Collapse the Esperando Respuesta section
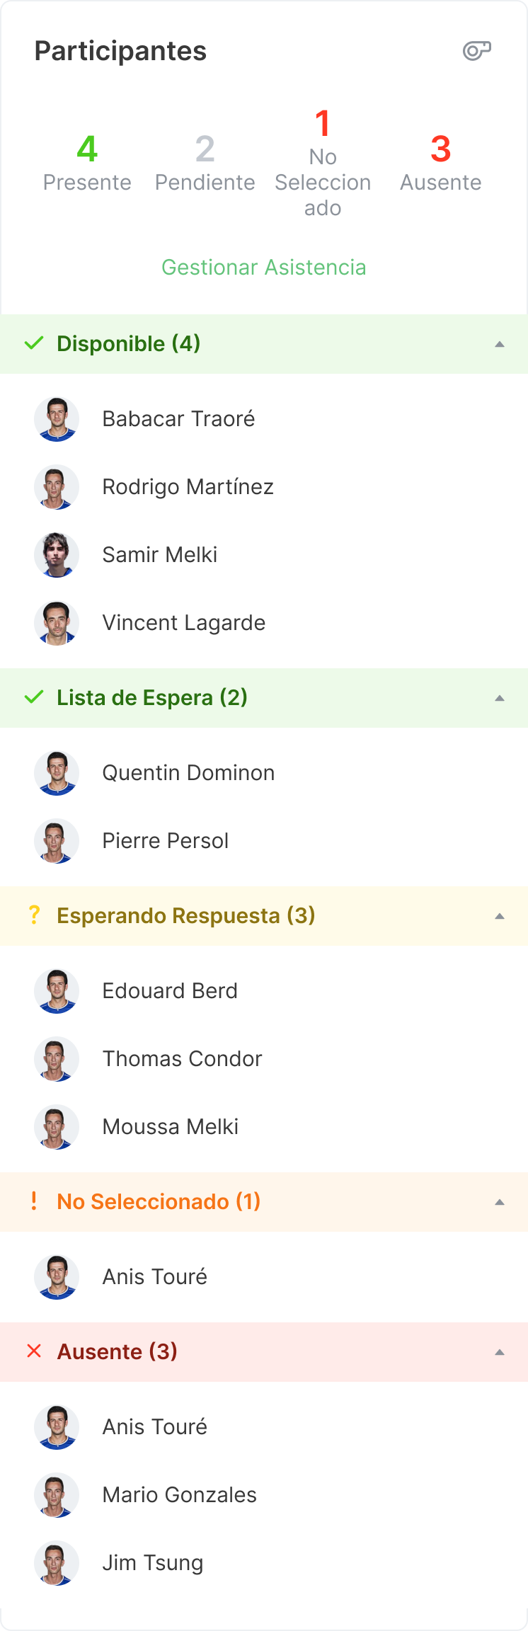The image size is (528, 1631). (x=500, y=915)
